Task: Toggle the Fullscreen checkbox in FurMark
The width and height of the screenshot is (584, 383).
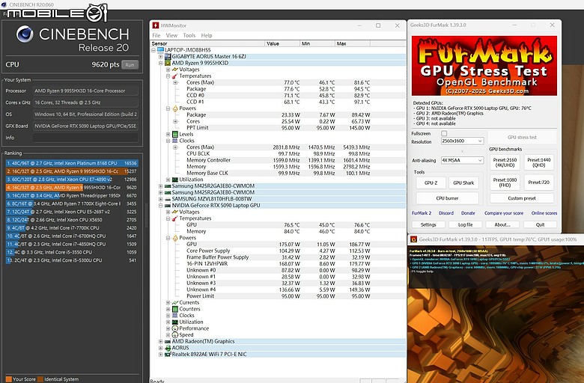Action: coord(444,133)
